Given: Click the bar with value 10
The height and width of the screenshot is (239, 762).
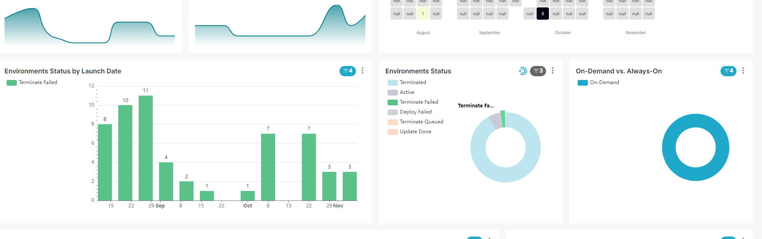Looking at the screenshot, I should pos(125,153).
